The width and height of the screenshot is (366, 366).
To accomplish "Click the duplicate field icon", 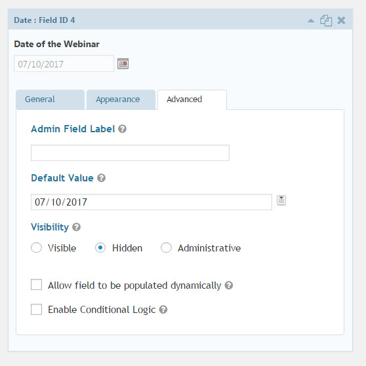I will click(x=326, y=20).
